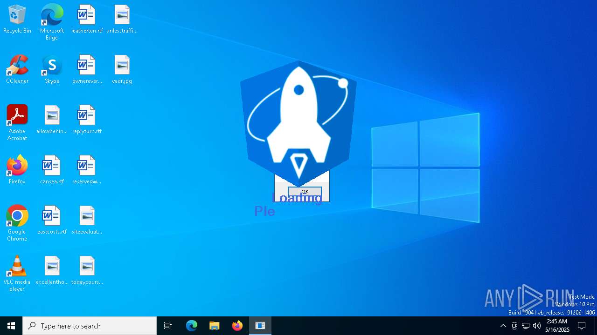The height and width of the screenshot is (335, 597).
Task: Open the Windows Start menu
Action: click(x=11, y=326)
